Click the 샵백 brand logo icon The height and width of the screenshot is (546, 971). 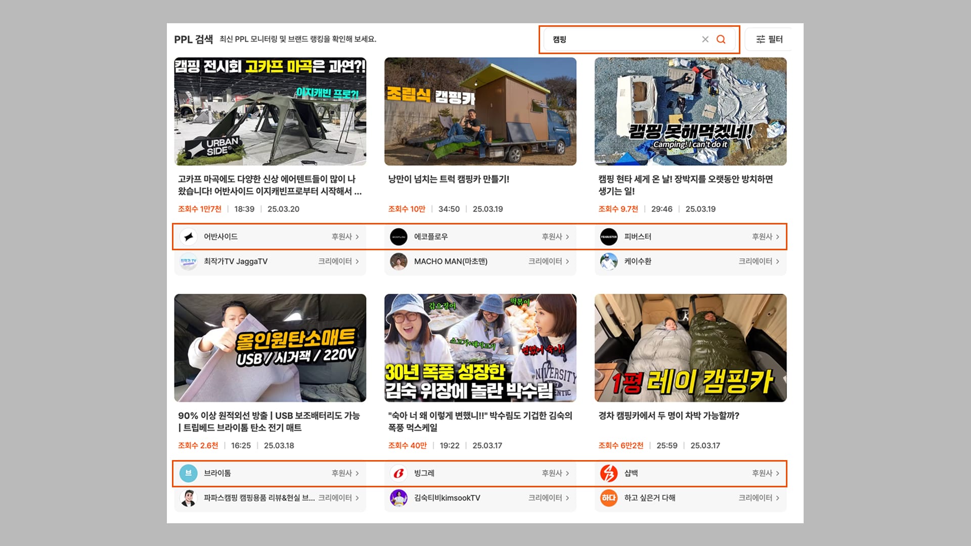[x=609, y=473]
